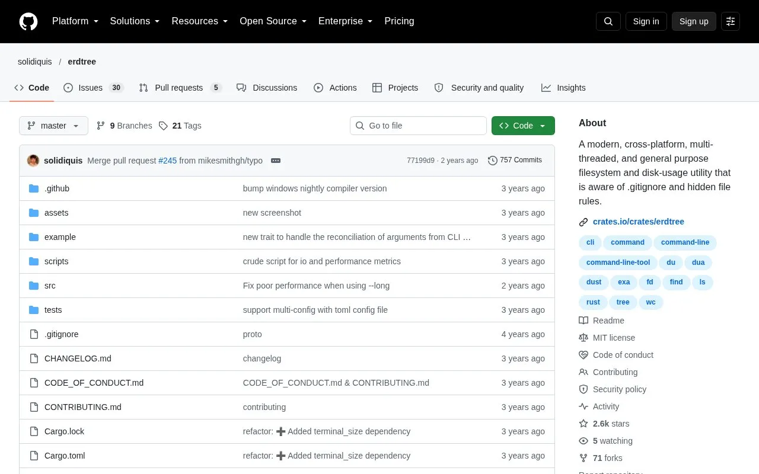The width and height of the screenshot is (759, 474).
Task: Expand the Solutions menu
Action: coord(135,21)
